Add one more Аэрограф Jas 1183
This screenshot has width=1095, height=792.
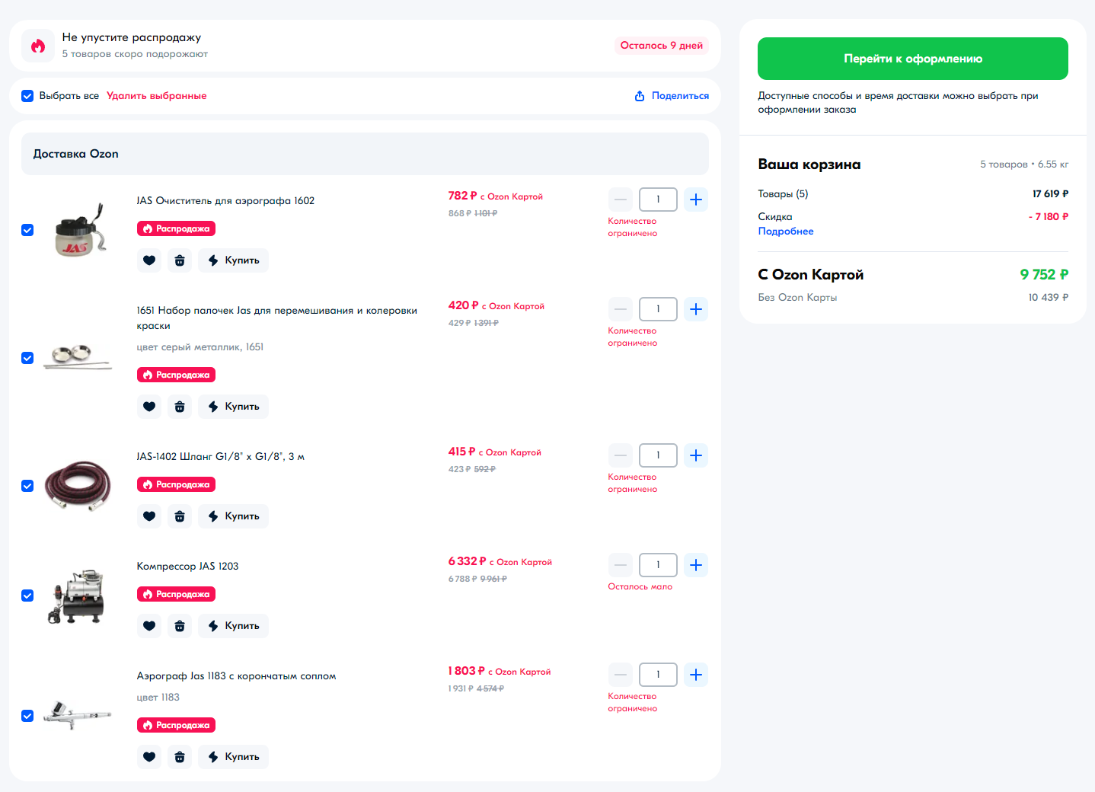coord(696,675)
